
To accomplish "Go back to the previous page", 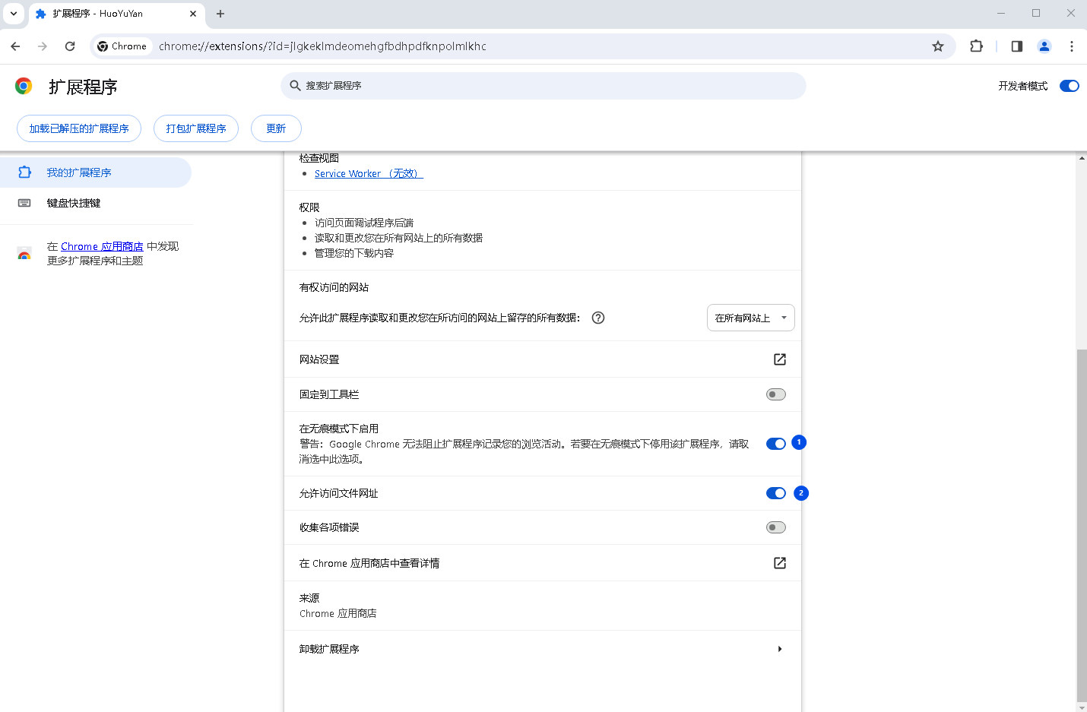I will [15, 46].
